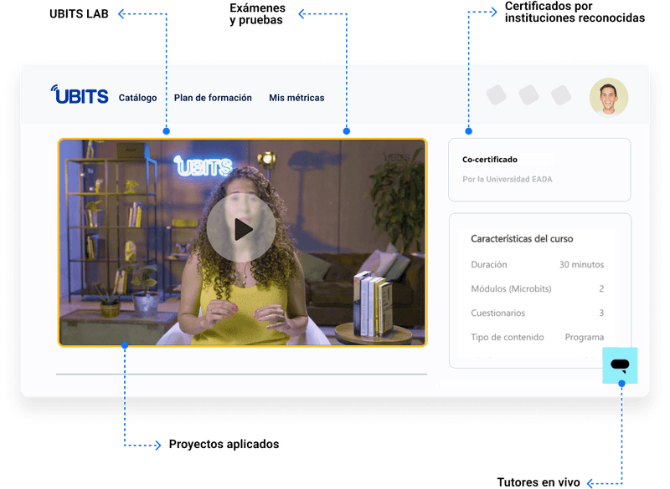Open Mis métricas section
Viewport: 670px width, 489px height.
pyautogui.click(x=296, y=98)
